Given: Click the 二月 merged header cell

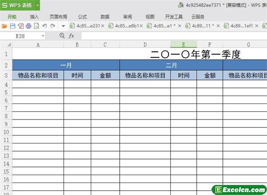Looking at the screenshot, I should point(171,65).
